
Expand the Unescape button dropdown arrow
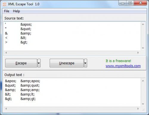[x=86, y=63]
